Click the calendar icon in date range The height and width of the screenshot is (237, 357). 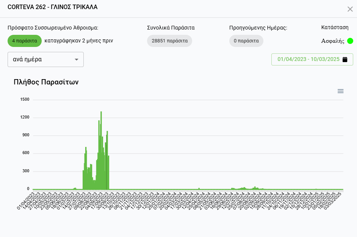pyautogui.click(x=345, y=59)
